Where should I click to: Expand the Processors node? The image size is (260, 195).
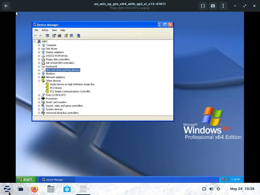39,99
